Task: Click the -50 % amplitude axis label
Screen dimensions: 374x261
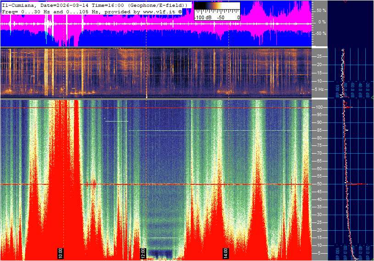Action: coord(320,33)
